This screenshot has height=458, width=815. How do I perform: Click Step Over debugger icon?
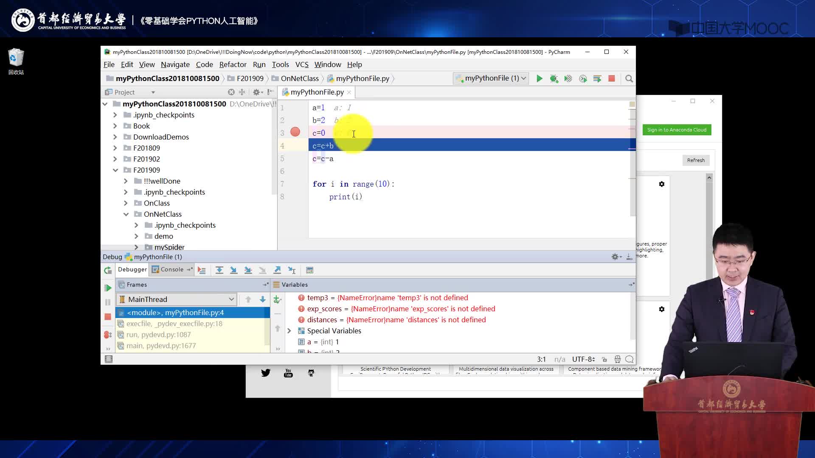click(219, 270)
